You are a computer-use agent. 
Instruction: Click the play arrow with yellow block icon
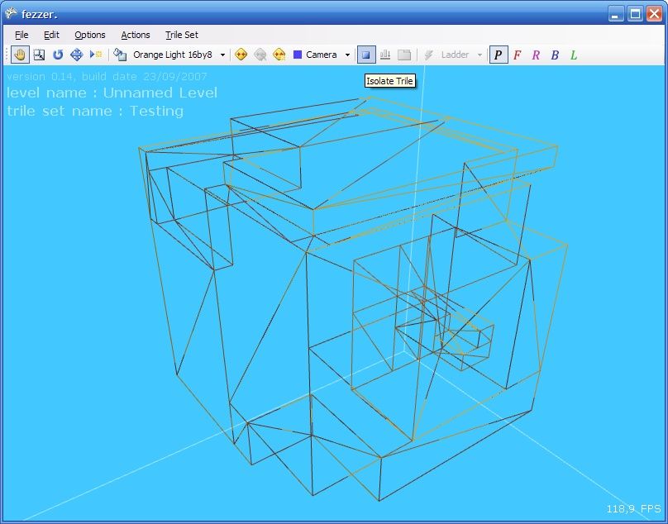(x=95, y=55)
